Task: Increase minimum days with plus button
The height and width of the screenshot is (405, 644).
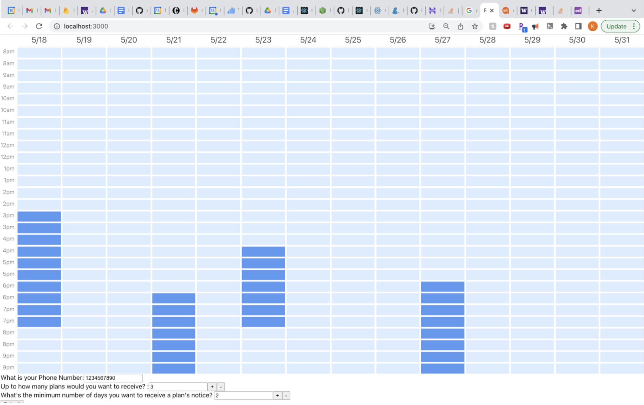Action: (x=278, y=395)
